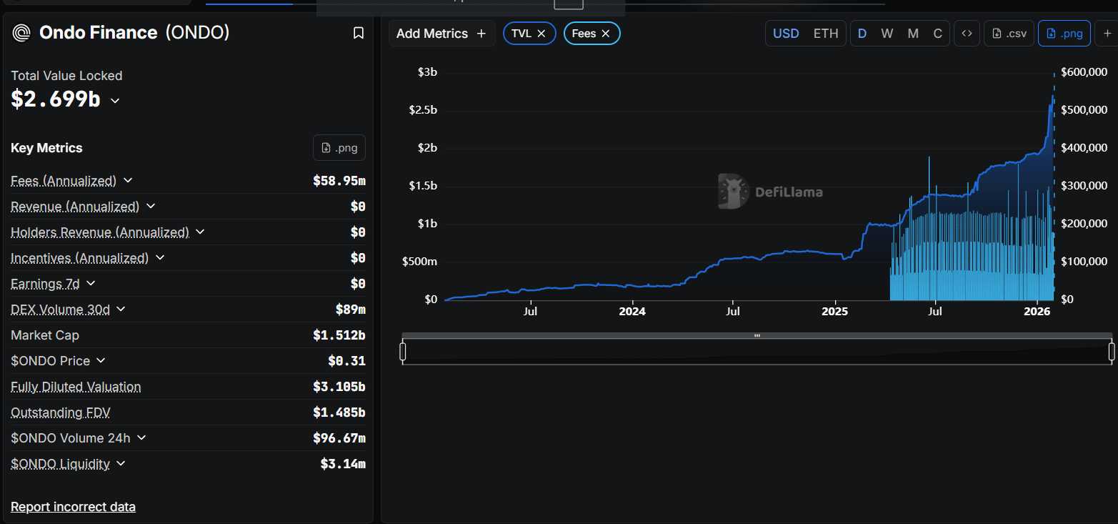This screenshot has height=524, width=1118.
Task: Switch chart denomination to USD
Action: tap(786, 34)
